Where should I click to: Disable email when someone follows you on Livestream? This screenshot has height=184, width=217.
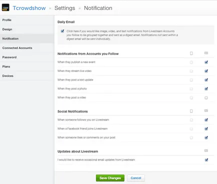206,120
